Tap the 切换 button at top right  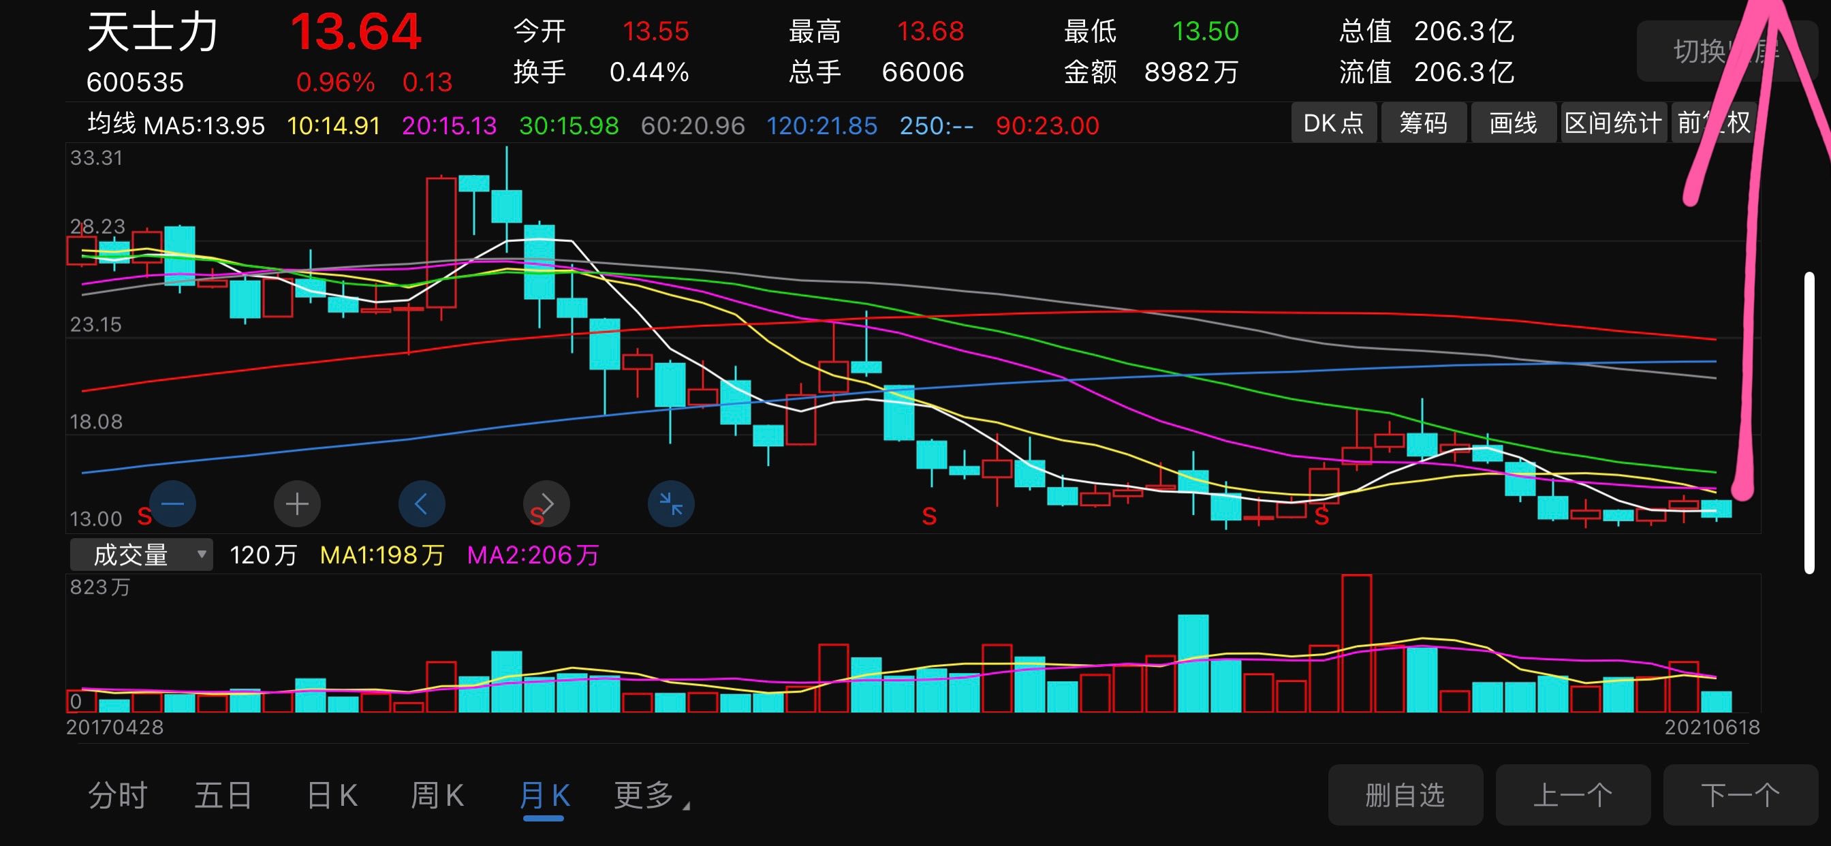pyautogui.click(x=1727, y=51)
